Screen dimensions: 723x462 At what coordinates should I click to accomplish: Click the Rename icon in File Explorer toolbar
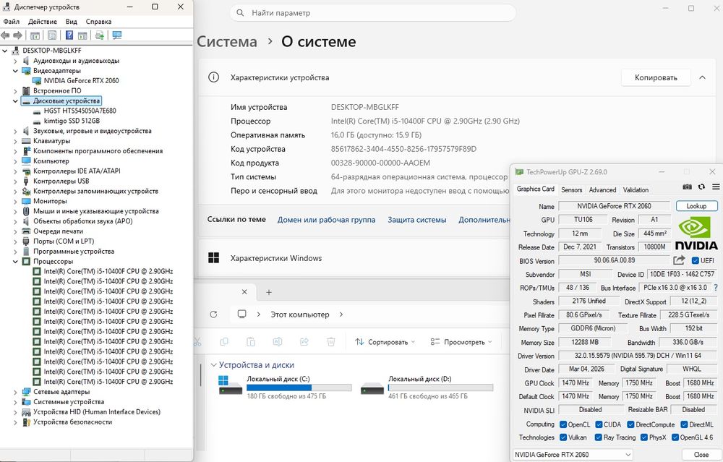278,342
